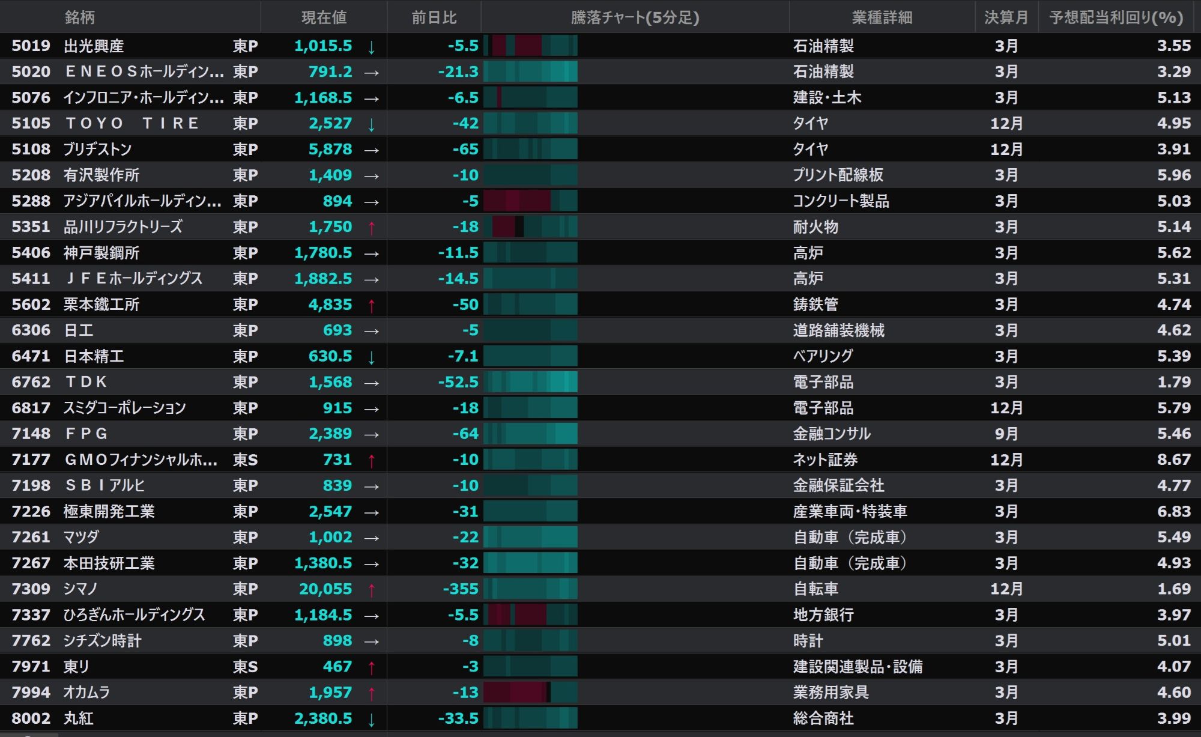Click the -52.5 change for TDK
Screen dimensions: 1201x737
[x=458, y=381]
